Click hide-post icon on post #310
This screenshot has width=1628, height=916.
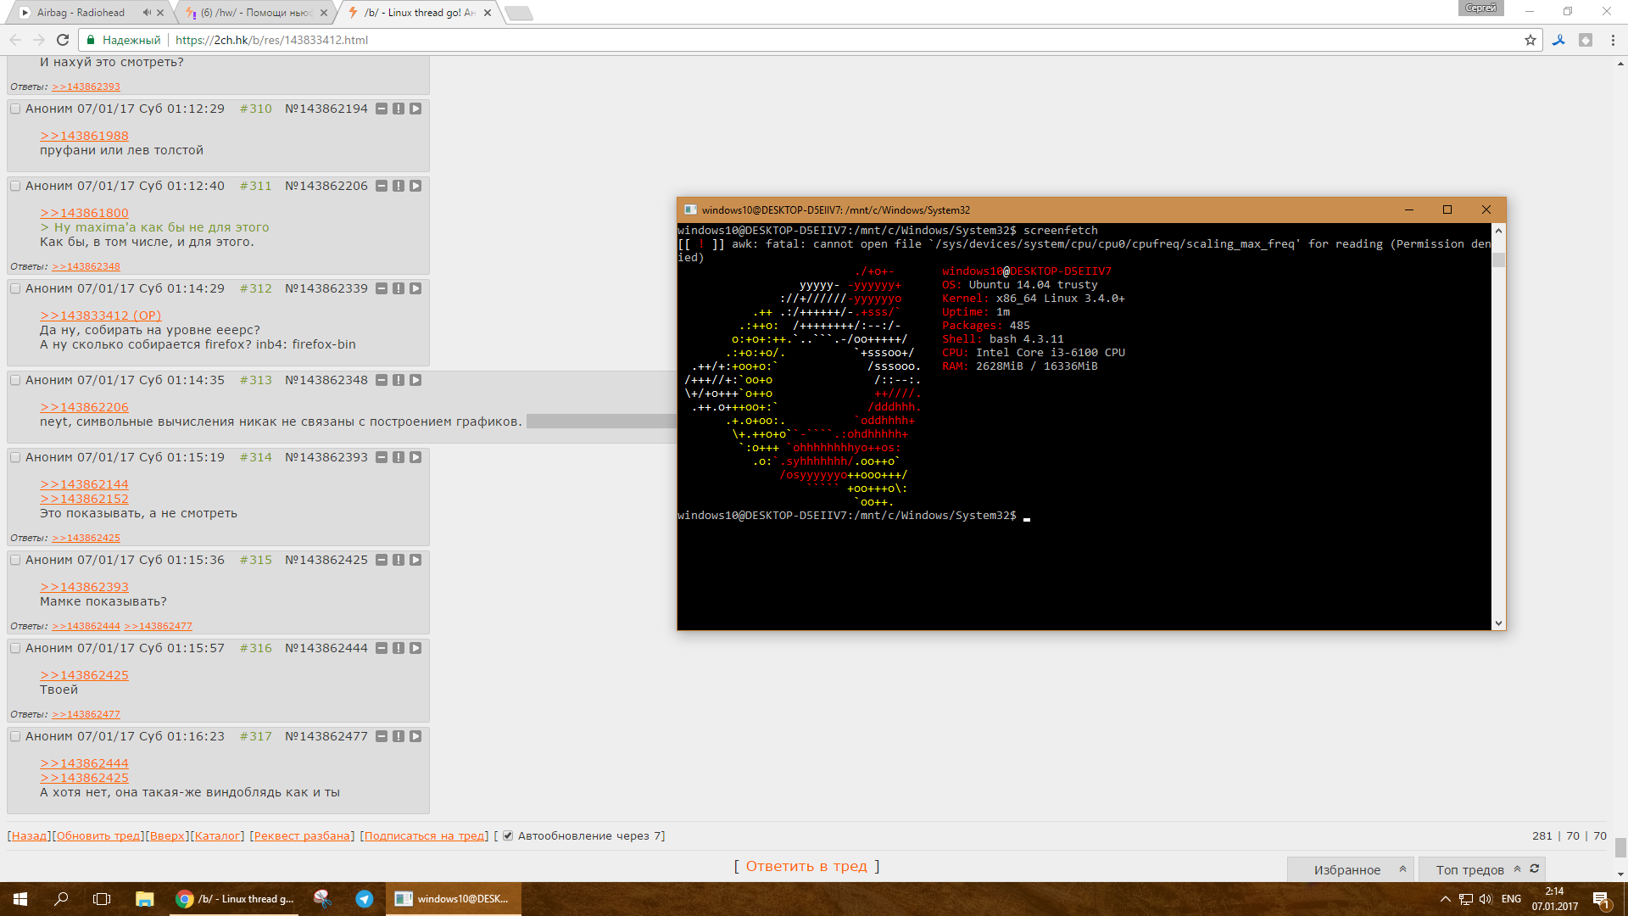(x=382, y=109)
